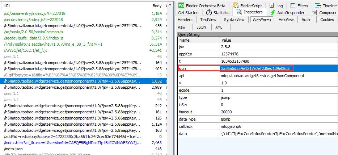Open the Timeline tab
Screen dimensions: 338x155
(325, 5)
